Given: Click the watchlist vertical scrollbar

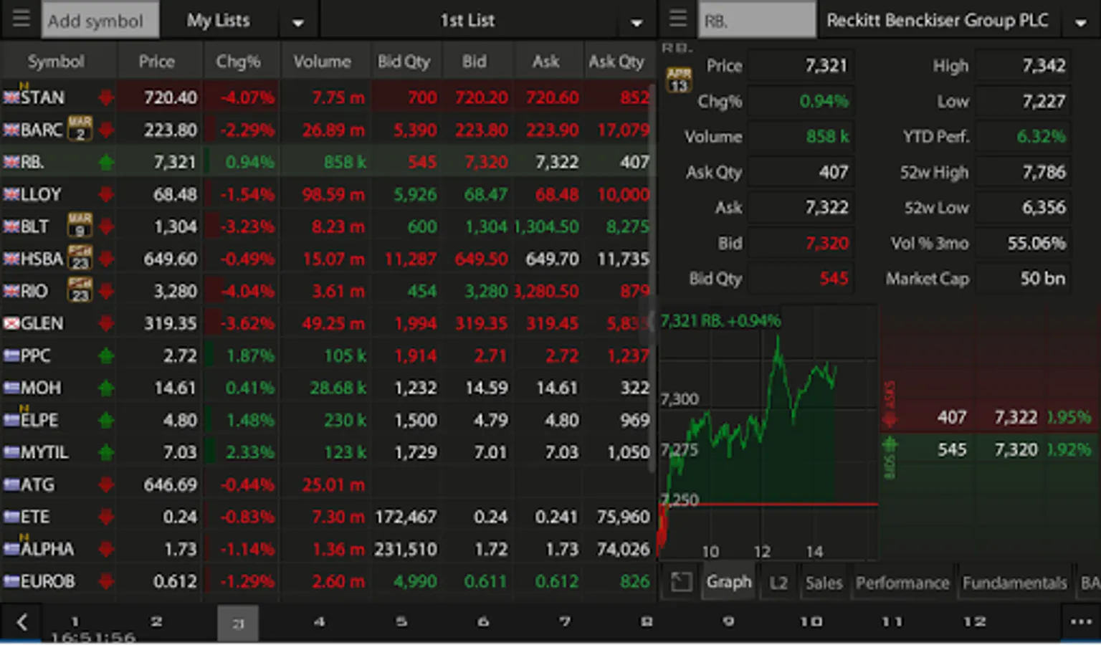Looking at the screenshot, I should [x=652, y=278].
